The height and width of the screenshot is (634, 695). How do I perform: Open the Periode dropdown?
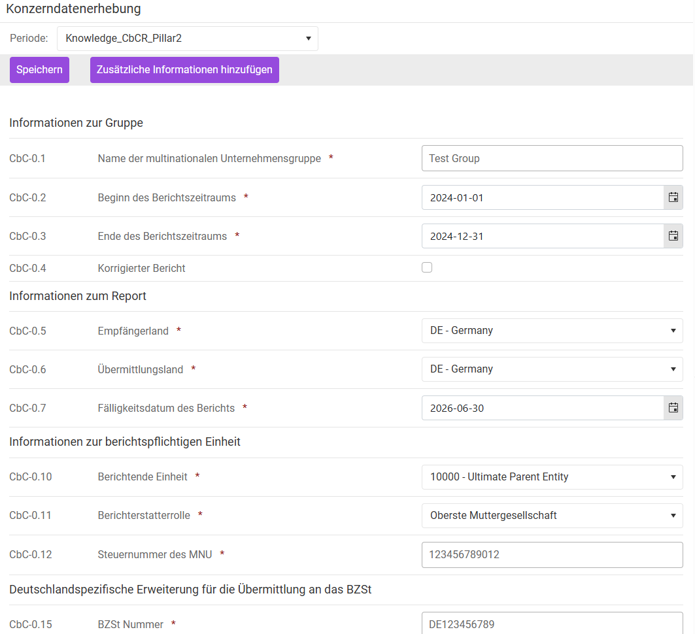click(187, 39)
